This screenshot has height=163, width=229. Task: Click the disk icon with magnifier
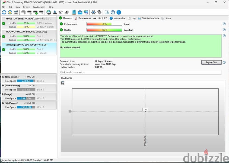(x=42, y=12)
